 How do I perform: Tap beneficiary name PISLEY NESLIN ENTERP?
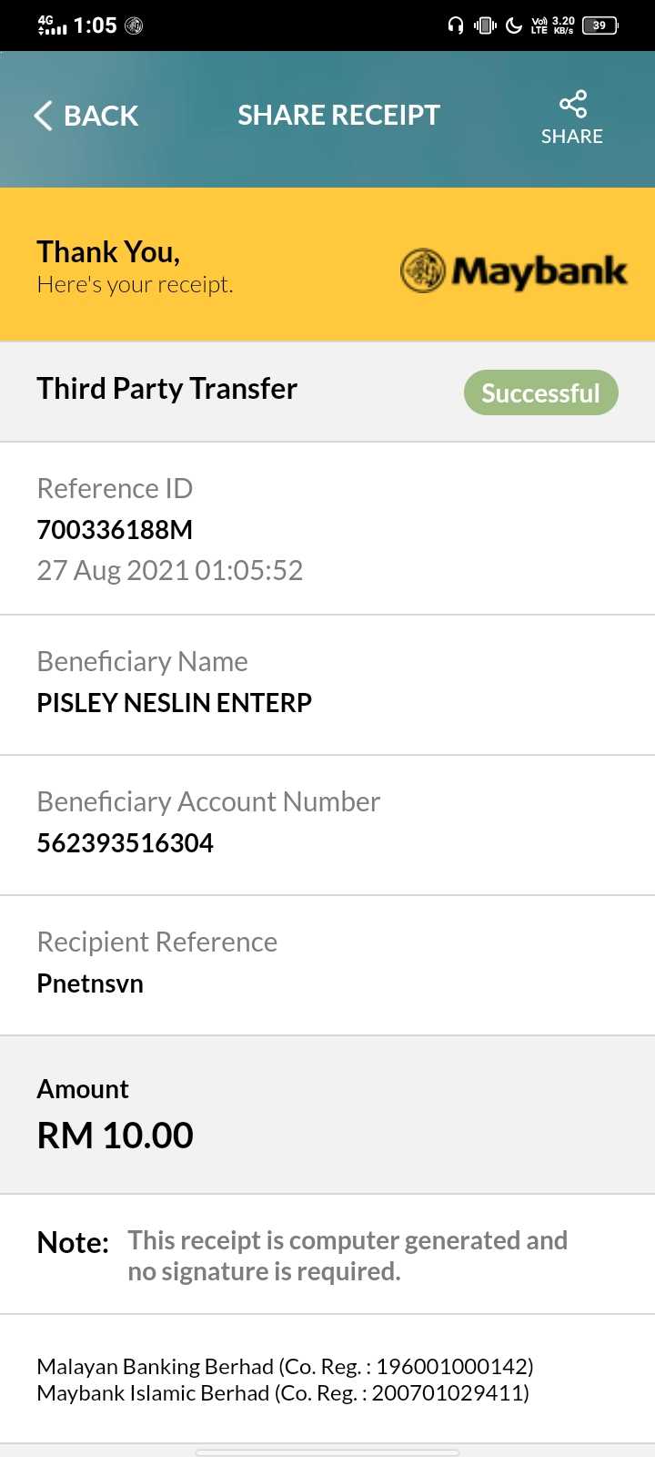pos(175,703)
